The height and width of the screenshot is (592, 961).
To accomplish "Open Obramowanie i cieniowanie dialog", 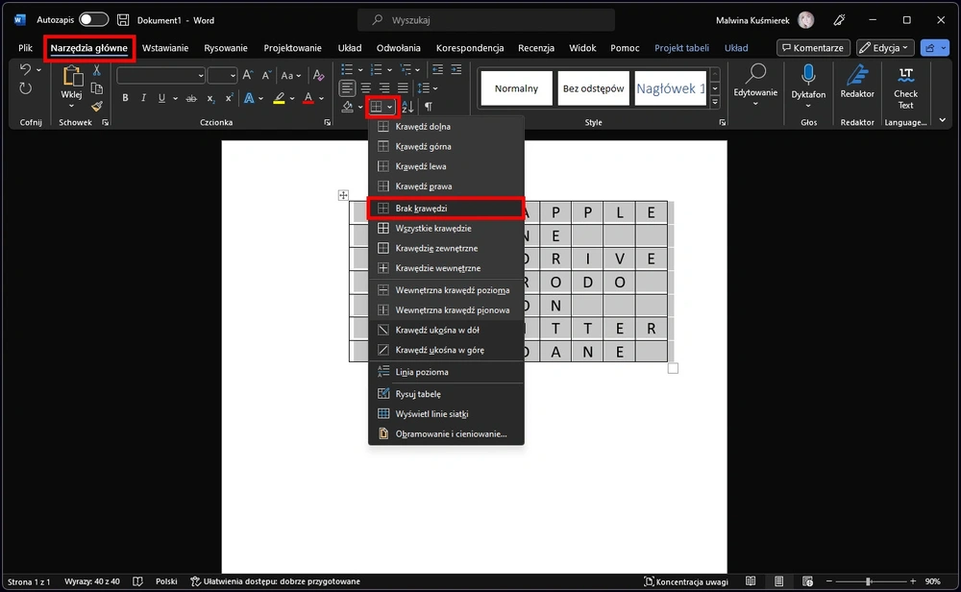I will [446, 433].
